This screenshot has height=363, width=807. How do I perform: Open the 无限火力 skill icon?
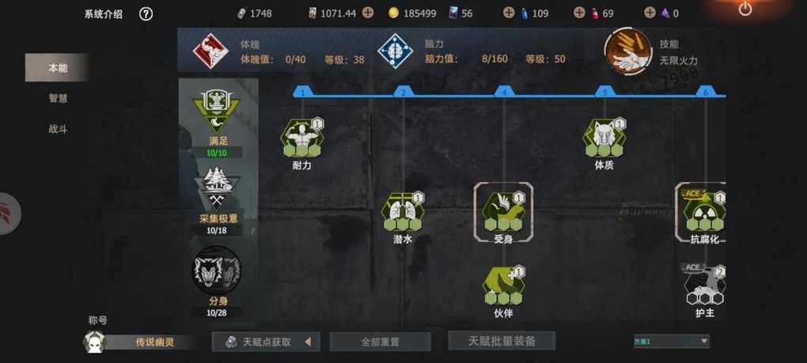coord(628,51)
